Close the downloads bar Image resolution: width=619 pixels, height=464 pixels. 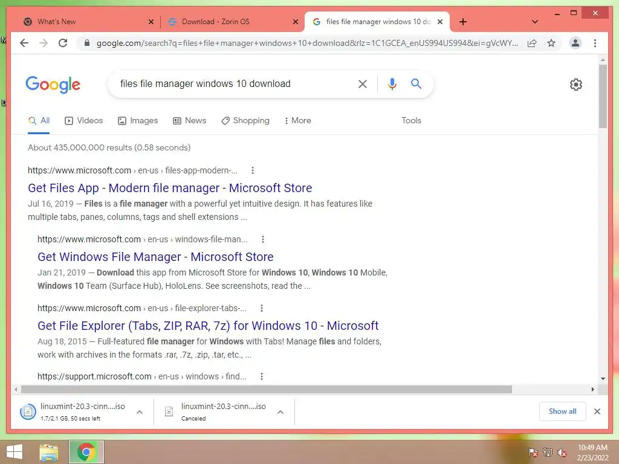pyautogui.click(x=597, y=411)
